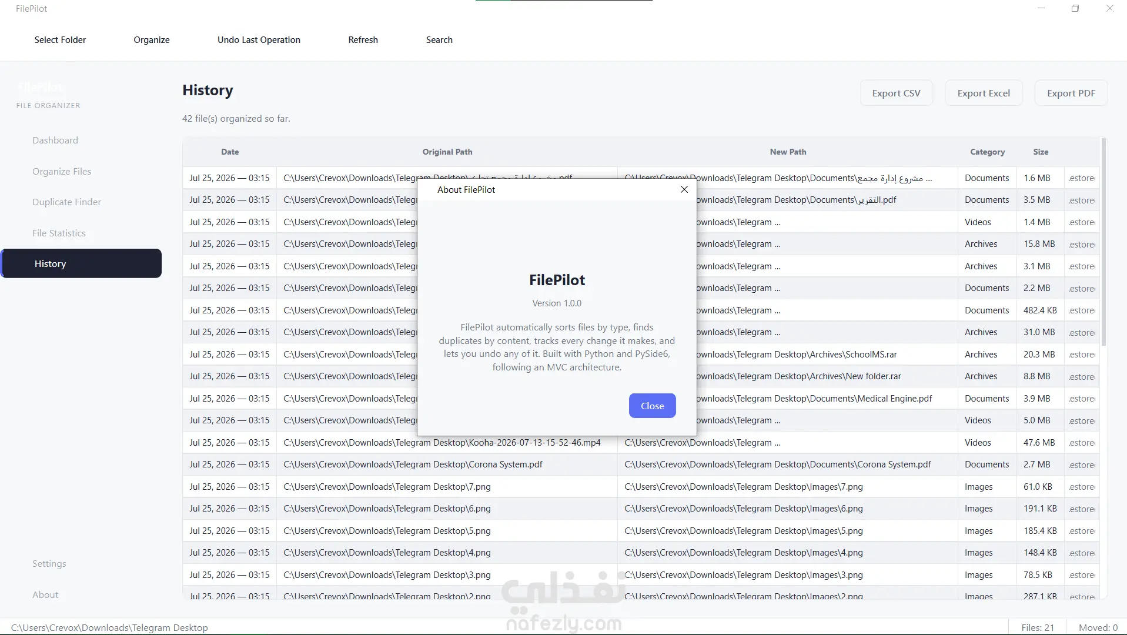Select the 47.6 MB size cell
The width and height of the screenshot is (1127, 635).
(1040, 443)
